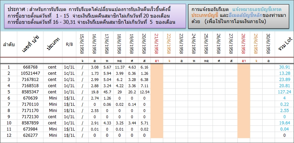Select account number 7167812
Screen dimensions: 294x143
pyautogui.click(x=30, y=80)
